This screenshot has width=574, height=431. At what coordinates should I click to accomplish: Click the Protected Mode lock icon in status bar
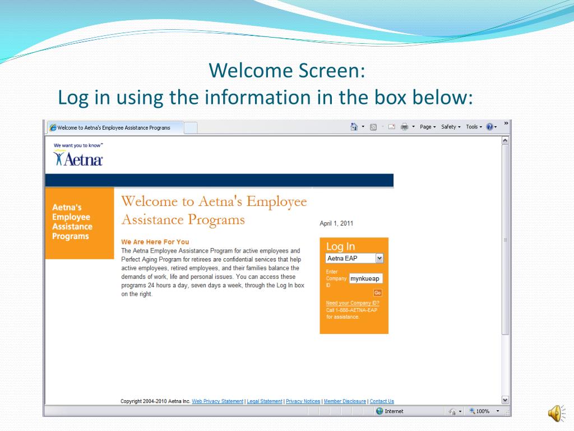coord(452,411)
